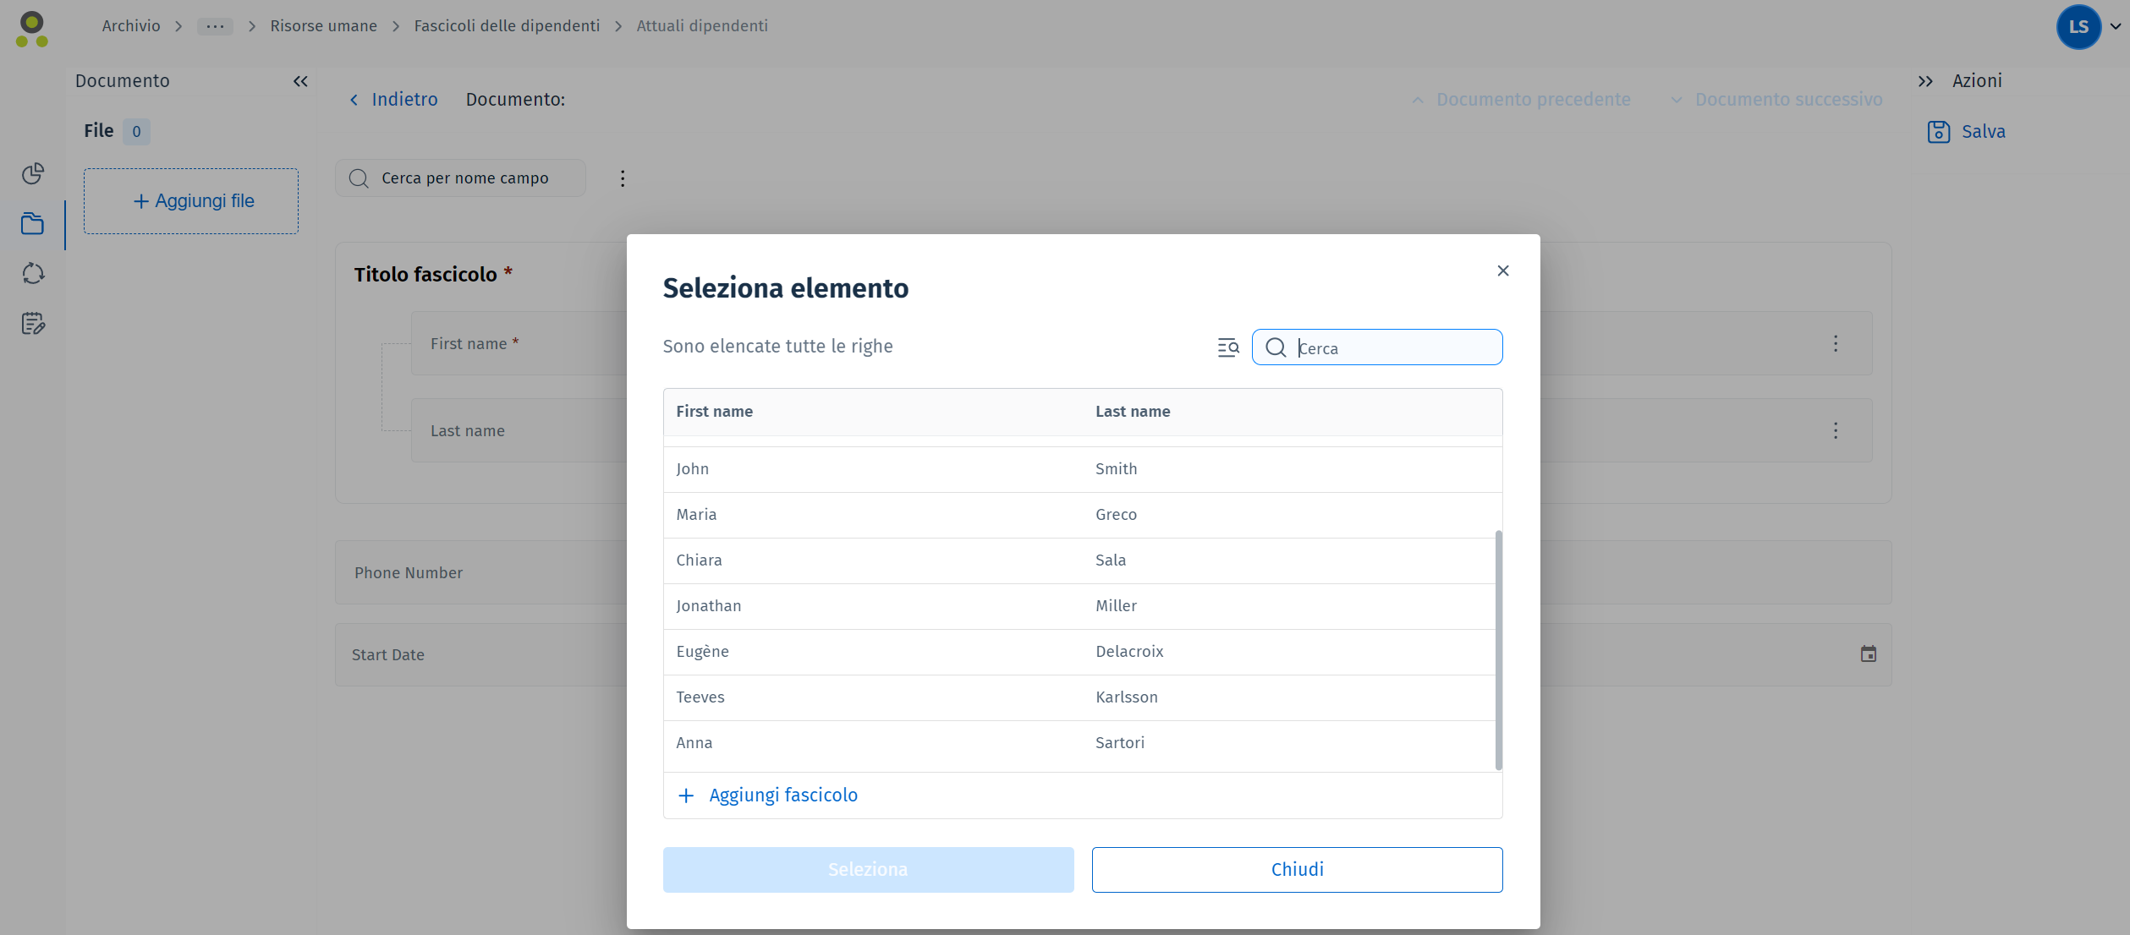This screenshot has height=935, width=2130.
Task: Sort by Last name column header
Action: [x=1133, y=412]
